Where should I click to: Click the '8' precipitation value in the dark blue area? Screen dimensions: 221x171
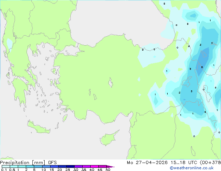tap(202, 67)
